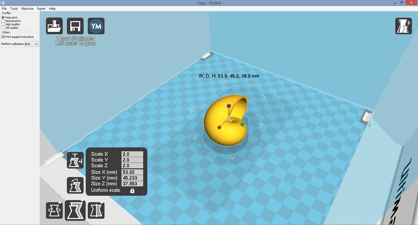Close the Cura window

(412, 3)
